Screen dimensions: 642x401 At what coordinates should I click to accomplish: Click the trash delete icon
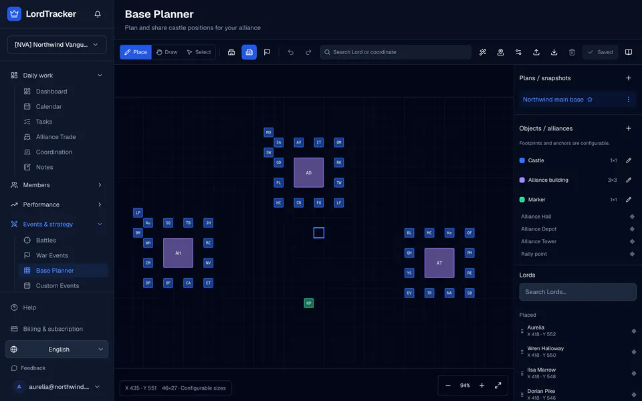point(572,52)
